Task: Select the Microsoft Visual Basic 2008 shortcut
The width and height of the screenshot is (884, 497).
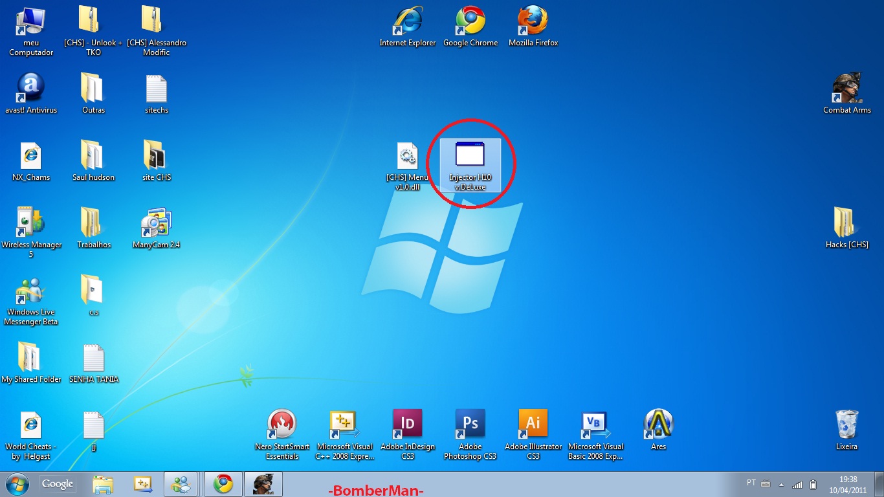Action: (596, 435)
